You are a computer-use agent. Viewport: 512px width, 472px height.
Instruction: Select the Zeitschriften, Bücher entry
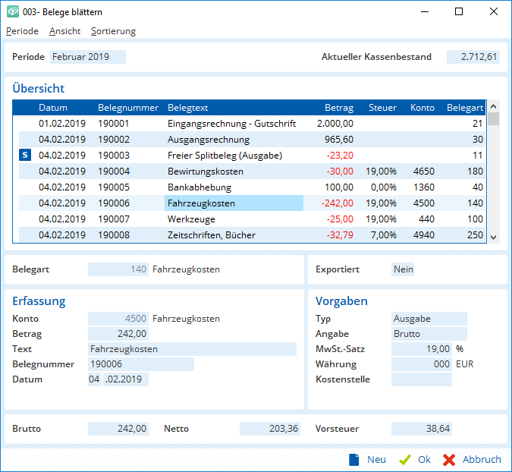(x=211, y=235)
